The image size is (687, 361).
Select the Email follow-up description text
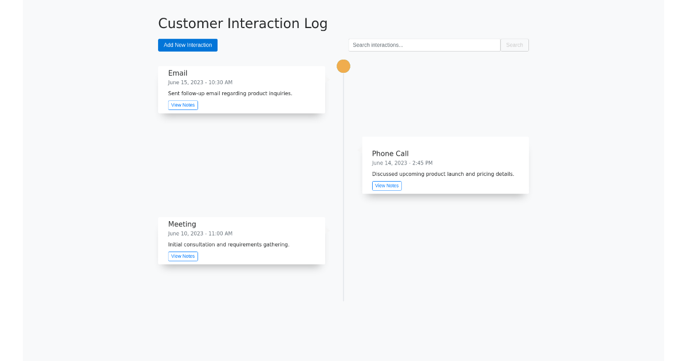tap(230, 93)
